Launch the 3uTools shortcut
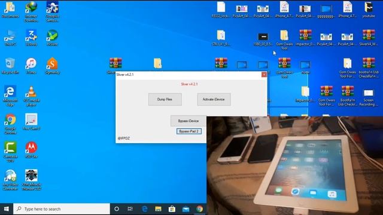This screenshot has width=383, height=215. click(x=31, y=38)
